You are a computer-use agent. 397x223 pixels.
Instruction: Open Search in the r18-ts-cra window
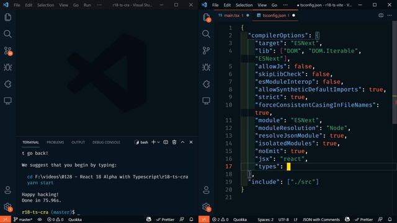click(8, 34)
